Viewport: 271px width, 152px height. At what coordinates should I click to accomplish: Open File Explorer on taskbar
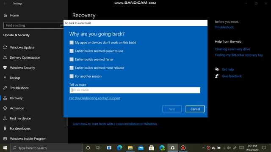130,148
